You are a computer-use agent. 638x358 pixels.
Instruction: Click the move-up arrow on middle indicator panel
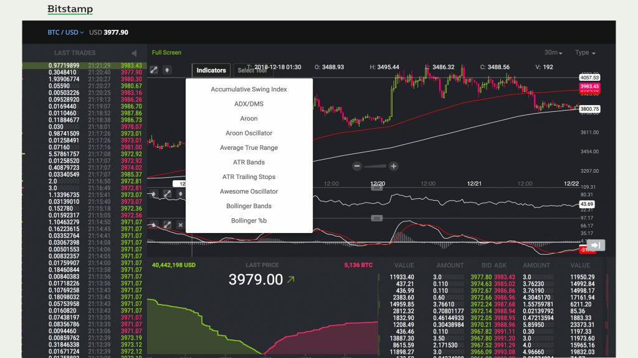[x=153, y=194]
